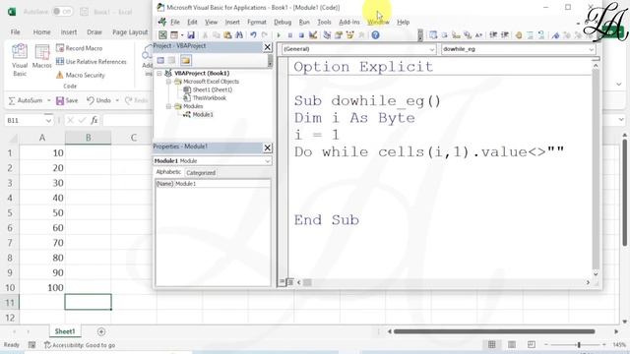Toggle Use Relative References in Excel ribbon
This screenshot has width=630, height=354.
(92, 61)
